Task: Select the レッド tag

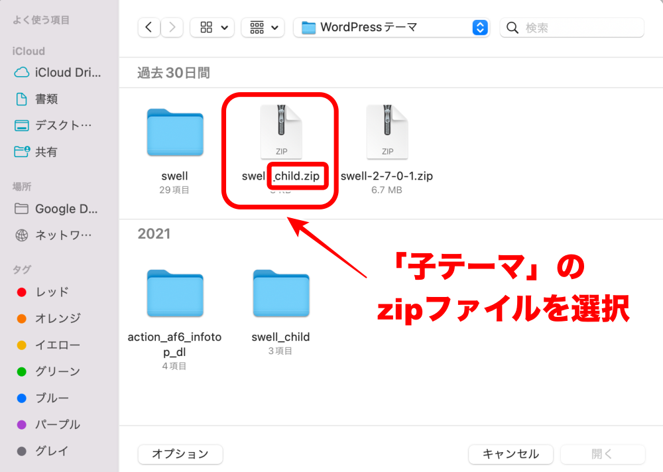Action: 42,292
